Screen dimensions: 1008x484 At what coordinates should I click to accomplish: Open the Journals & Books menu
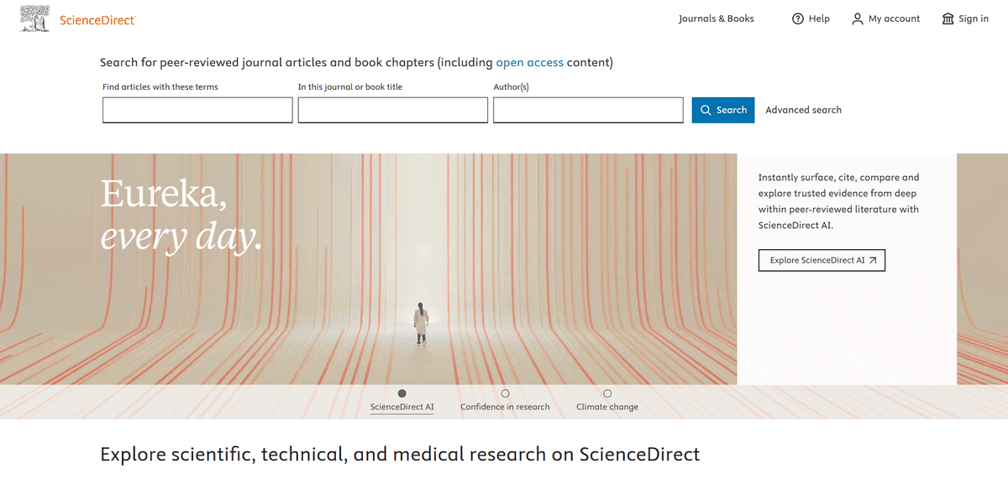coord(717,18)
